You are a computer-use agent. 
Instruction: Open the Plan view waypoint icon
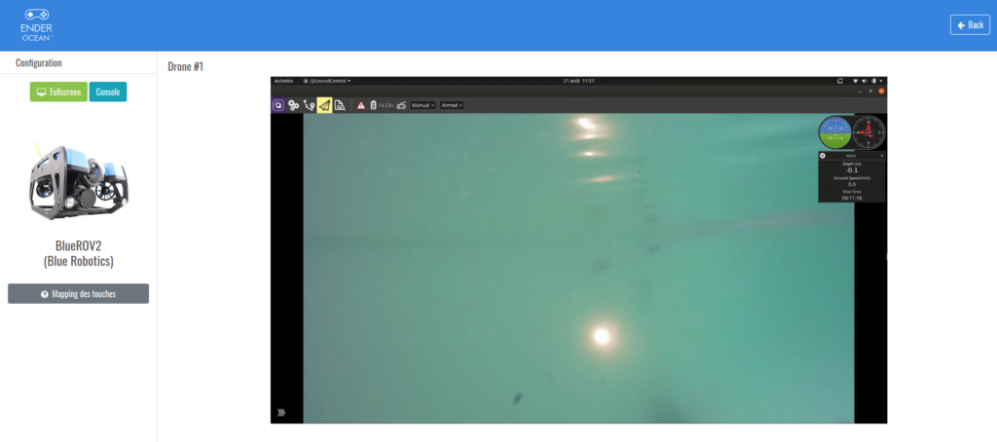pyautogui.click(x=309, y=105)
